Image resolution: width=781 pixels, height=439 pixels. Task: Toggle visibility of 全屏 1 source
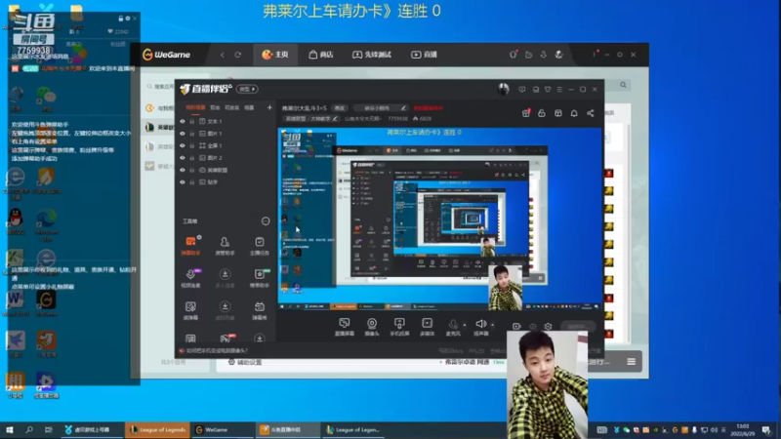click(x=183, y=145)
